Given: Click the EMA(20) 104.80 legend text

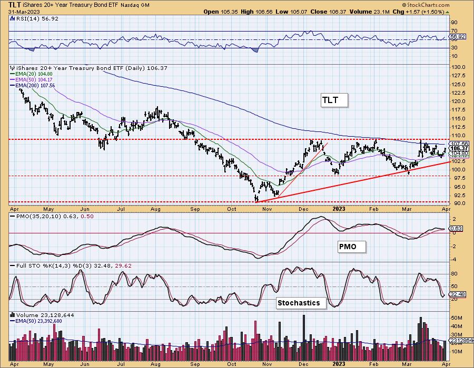Looking at the screenshot, I should [x=34, y=74].
